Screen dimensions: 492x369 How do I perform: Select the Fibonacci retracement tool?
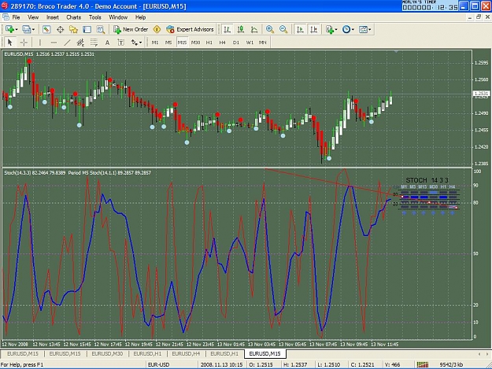click(94, 42)
